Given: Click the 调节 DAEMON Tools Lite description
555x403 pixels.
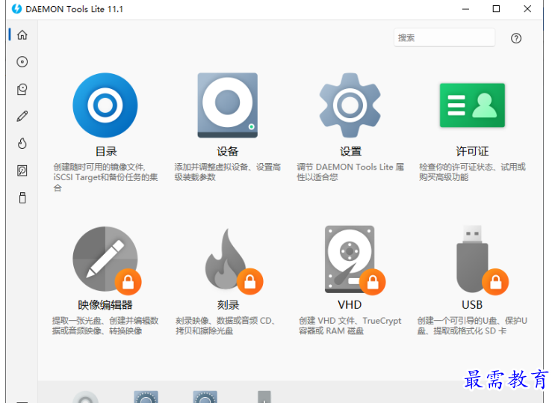Looking at the screenshot, I should click(x=350, y=172).
